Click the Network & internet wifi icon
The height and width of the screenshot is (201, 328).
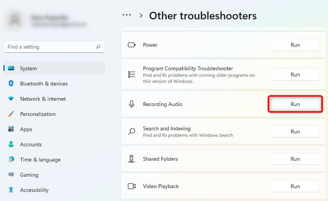click(x=11, y=99)
